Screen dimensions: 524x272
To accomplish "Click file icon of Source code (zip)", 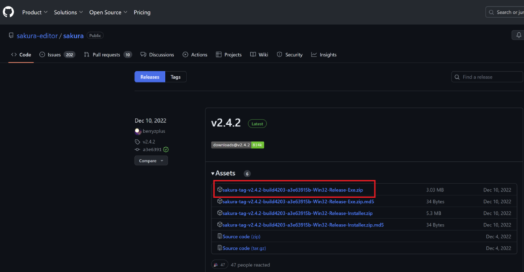I will click(x=219, y=236).
